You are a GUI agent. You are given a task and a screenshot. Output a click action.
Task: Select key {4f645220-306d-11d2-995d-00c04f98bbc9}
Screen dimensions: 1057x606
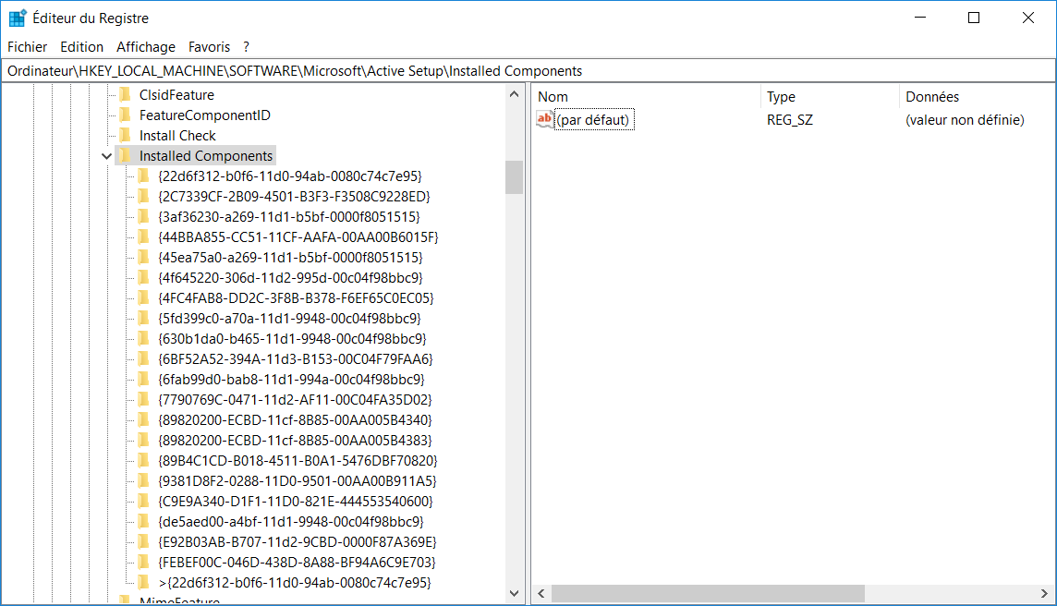(x=290, y=277)
